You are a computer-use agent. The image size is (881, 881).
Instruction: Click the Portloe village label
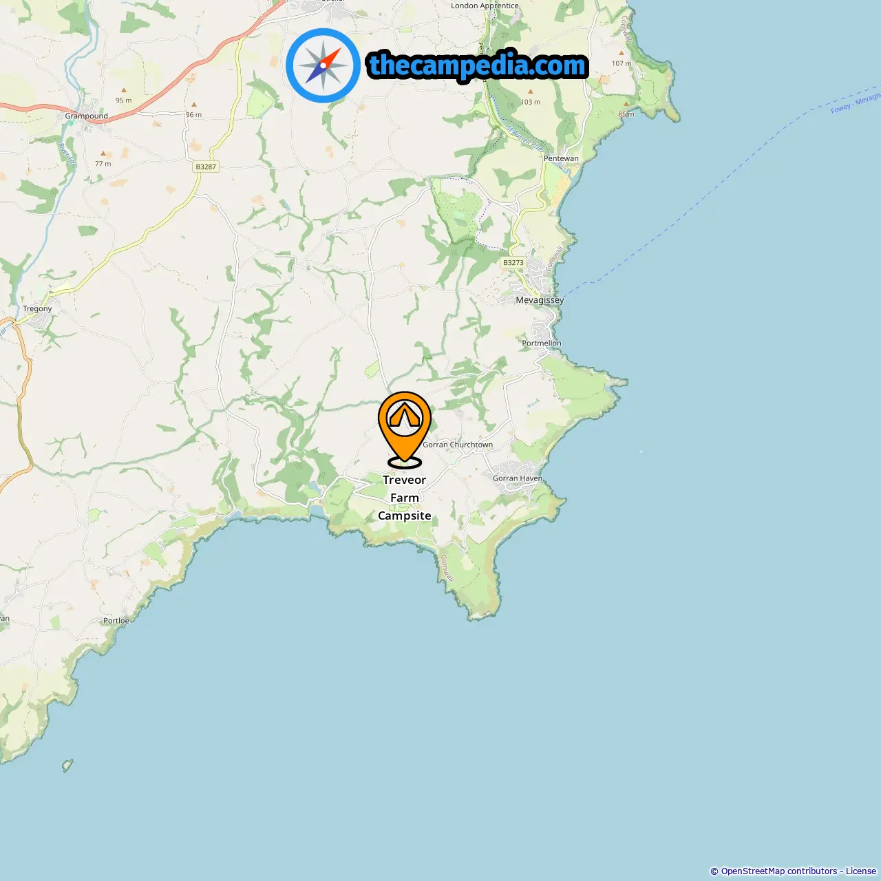(116, 621)
